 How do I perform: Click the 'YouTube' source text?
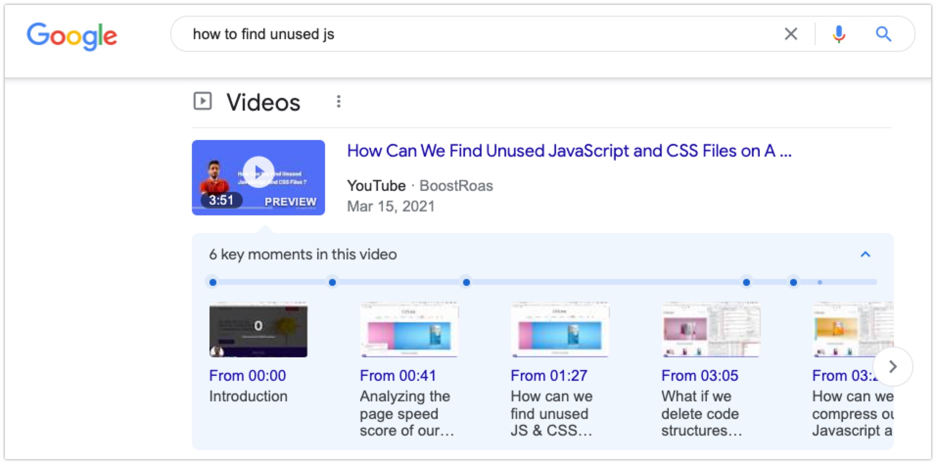click(376, 186)
